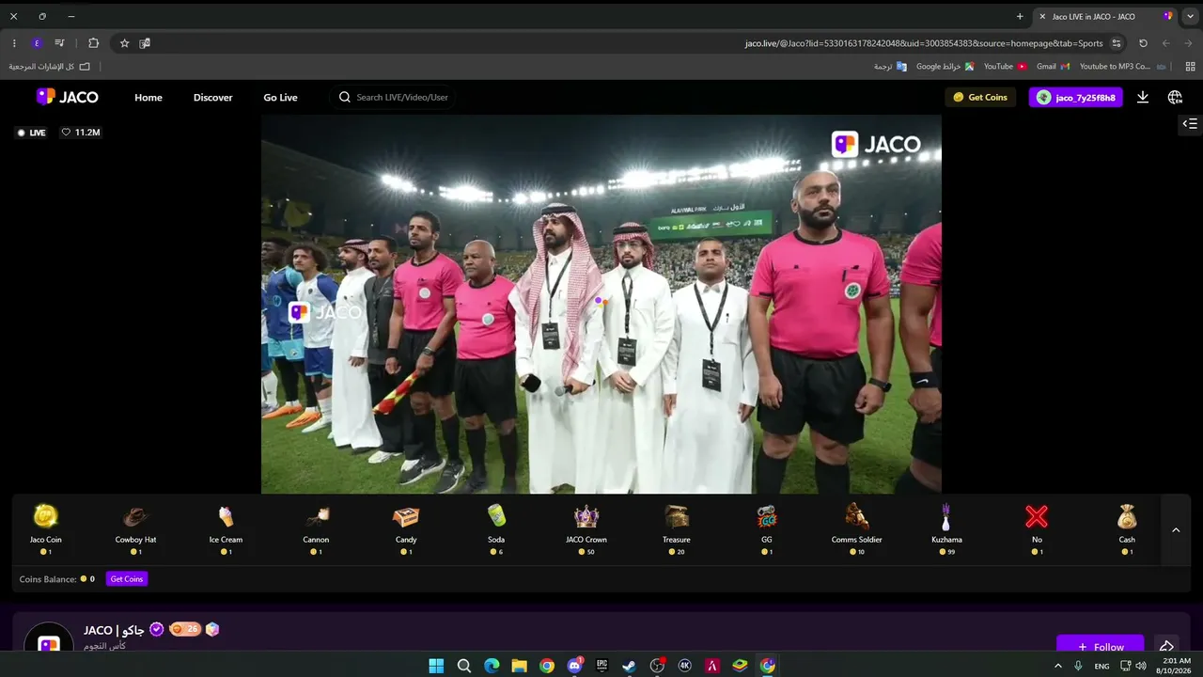This screenshot has height=677, width=1203.
Task: Click the Get Coins button in the header
Action: click(x=980, y=97)
